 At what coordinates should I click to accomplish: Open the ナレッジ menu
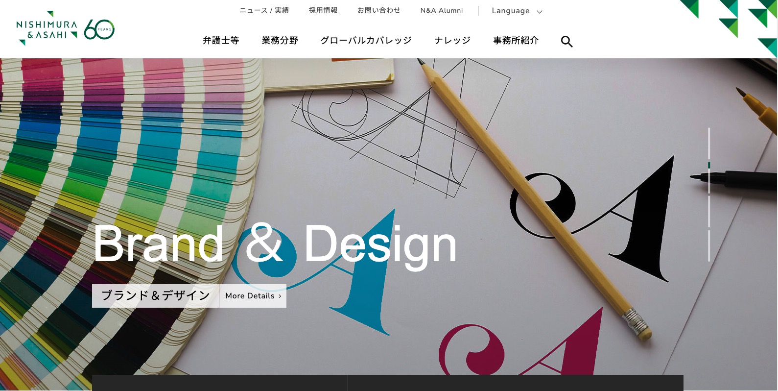coord(452,41)
